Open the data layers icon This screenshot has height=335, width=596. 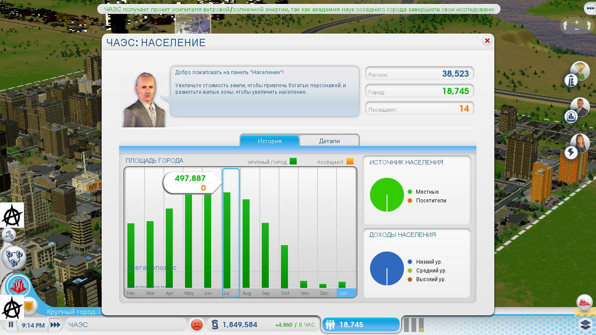point(586,324)
